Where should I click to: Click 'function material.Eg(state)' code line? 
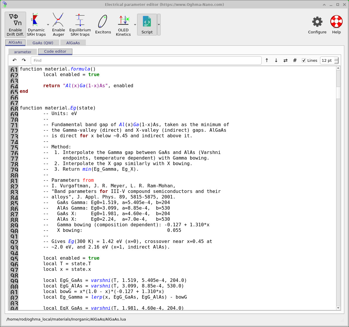coord(57,108)
